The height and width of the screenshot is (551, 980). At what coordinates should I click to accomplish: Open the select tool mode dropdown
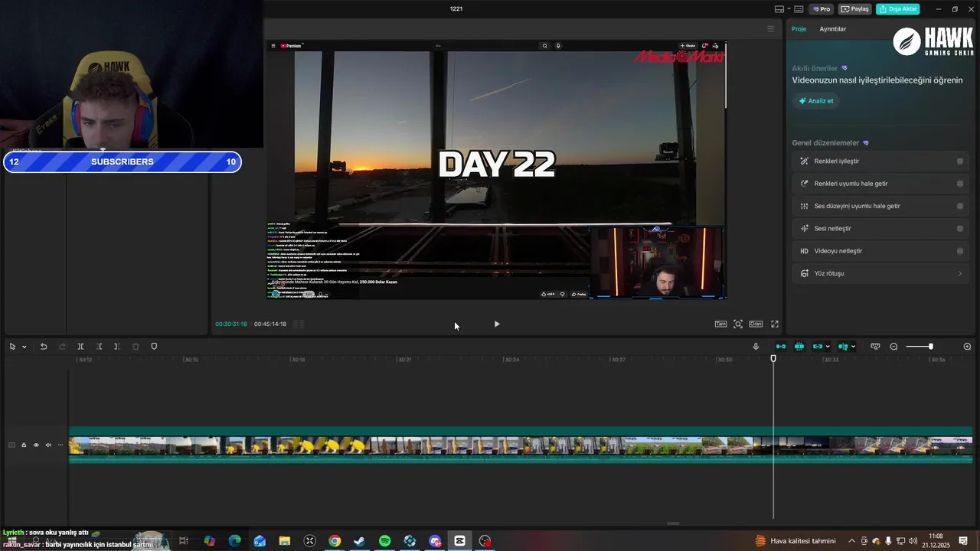click(24, 347)
